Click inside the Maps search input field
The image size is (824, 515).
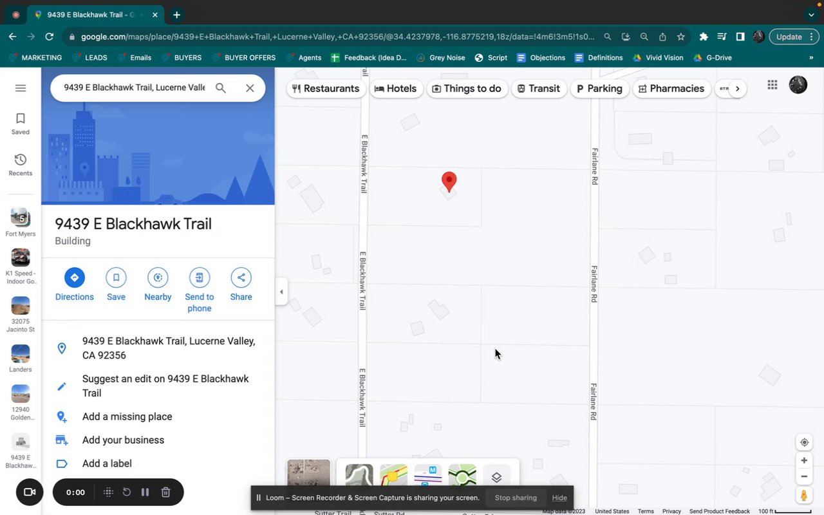pos(135,88)
